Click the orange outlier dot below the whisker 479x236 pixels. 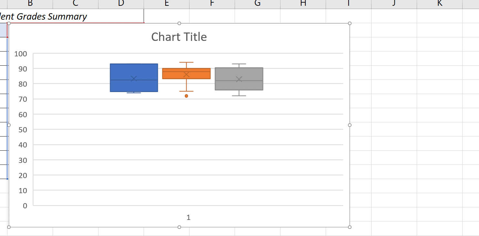click(187, 96)
